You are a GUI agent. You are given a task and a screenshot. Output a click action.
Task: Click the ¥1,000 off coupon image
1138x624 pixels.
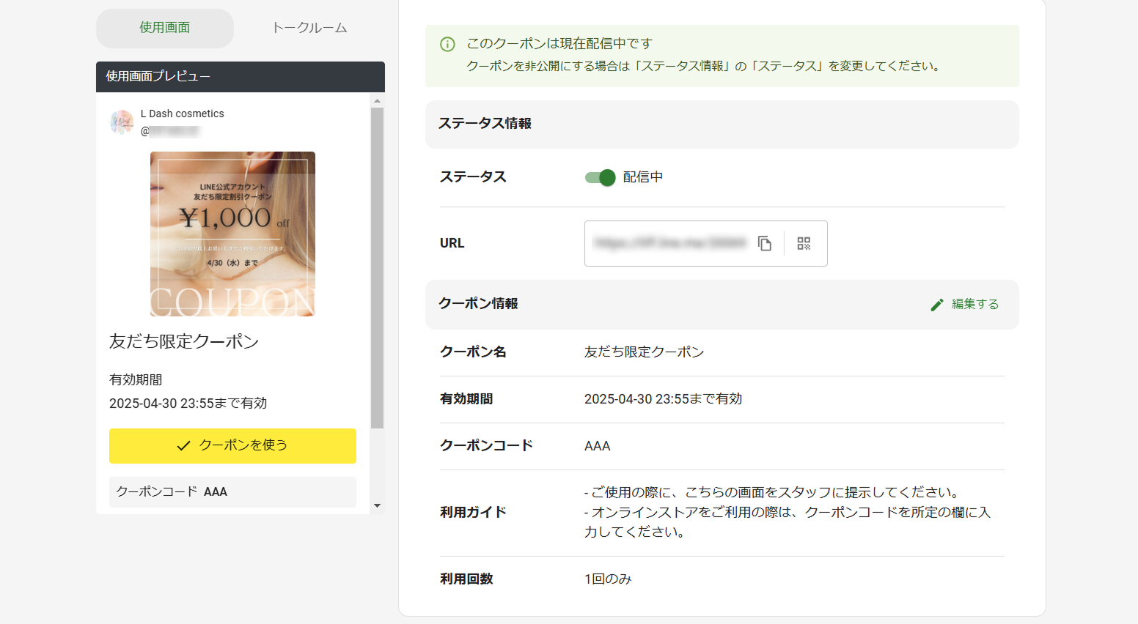point(232,234)
